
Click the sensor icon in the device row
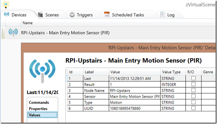click(13, 32)
